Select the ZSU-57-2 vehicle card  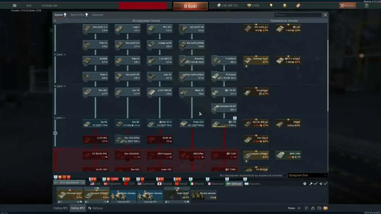coord(160,124)
